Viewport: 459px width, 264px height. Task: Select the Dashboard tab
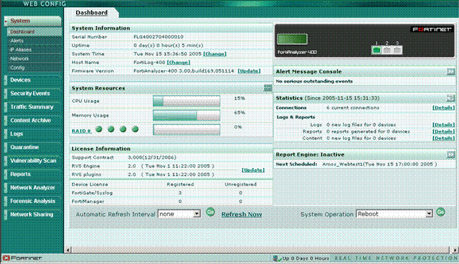(91, 13)
